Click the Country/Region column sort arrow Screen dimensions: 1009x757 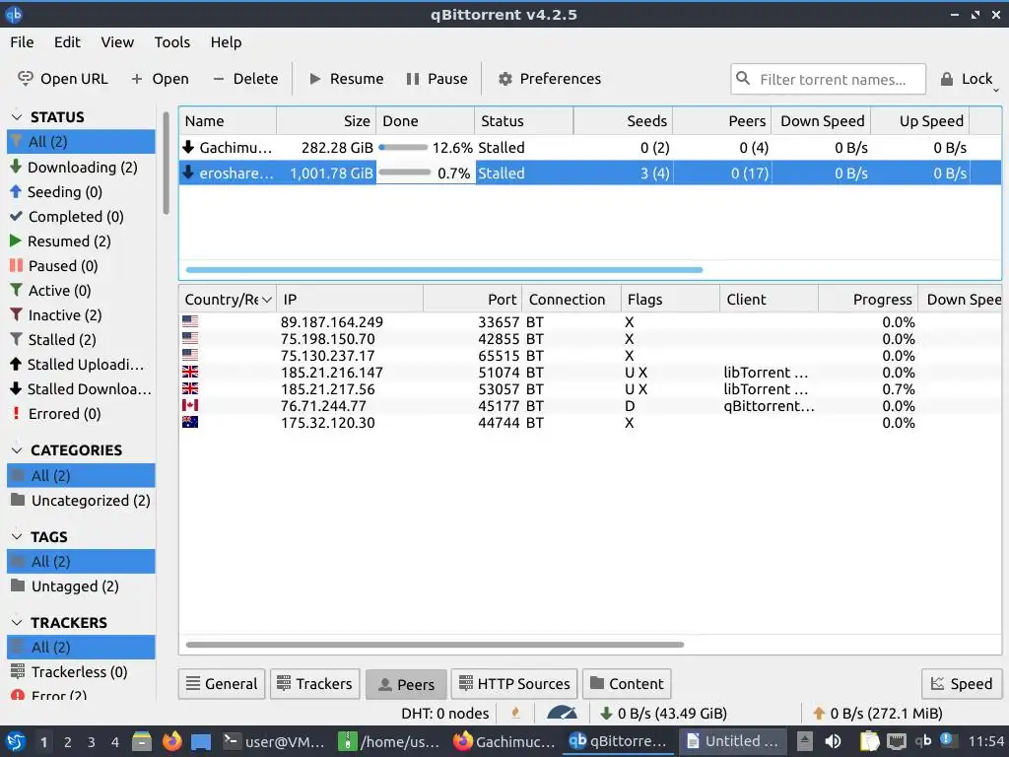coord(266,300)
